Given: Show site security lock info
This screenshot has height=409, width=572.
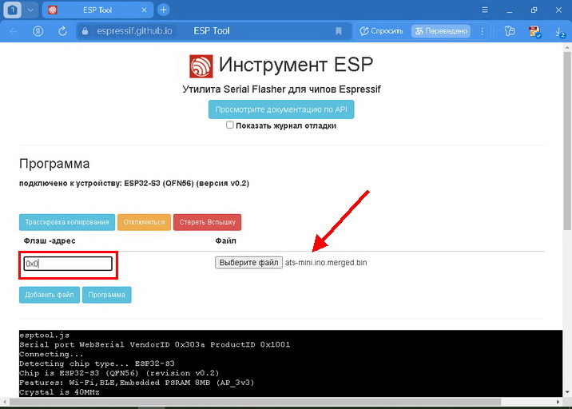Looking at the screenshot, I should 85,31.
